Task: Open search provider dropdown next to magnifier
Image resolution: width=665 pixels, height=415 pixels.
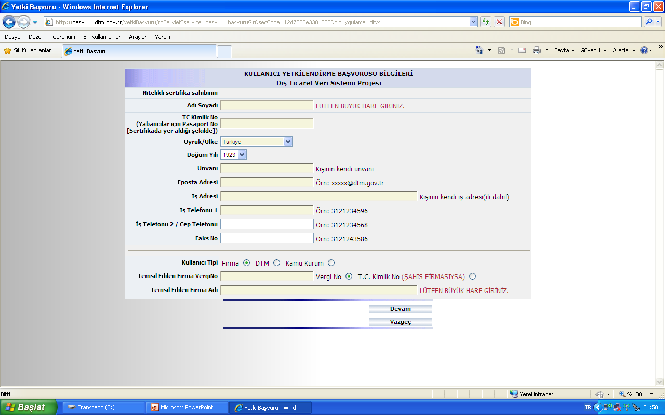Action: [658, 22]
